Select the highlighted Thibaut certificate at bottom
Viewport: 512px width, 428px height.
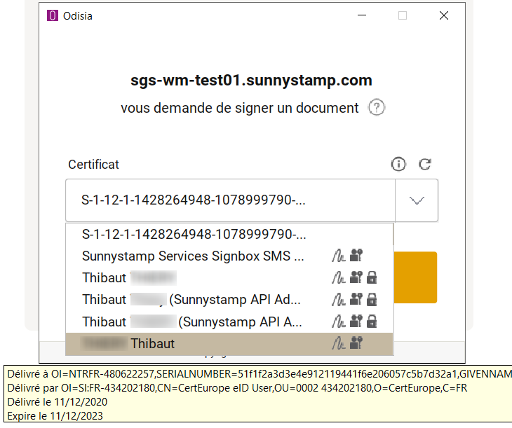[153, 343]
